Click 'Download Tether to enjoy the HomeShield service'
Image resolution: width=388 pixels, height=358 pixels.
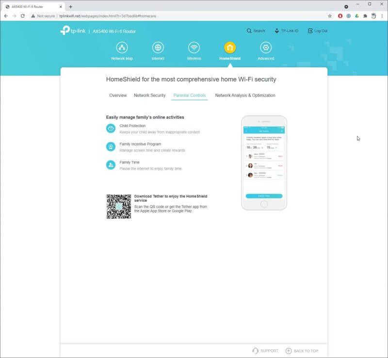pyautogui.click(x=171, y=198)
